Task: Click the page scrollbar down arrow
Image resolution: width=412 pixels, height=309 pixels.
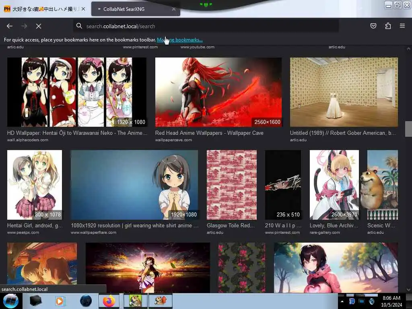Action: [x=408, y=290]
